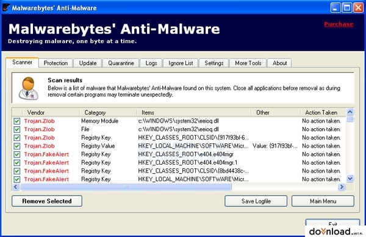The width and height of the screenshot is (366, 237).
Task: Open the Logs tab
Action: click(151, 63)
